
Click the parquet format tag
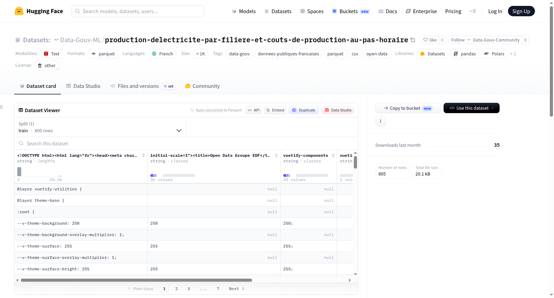pos(103,54)
